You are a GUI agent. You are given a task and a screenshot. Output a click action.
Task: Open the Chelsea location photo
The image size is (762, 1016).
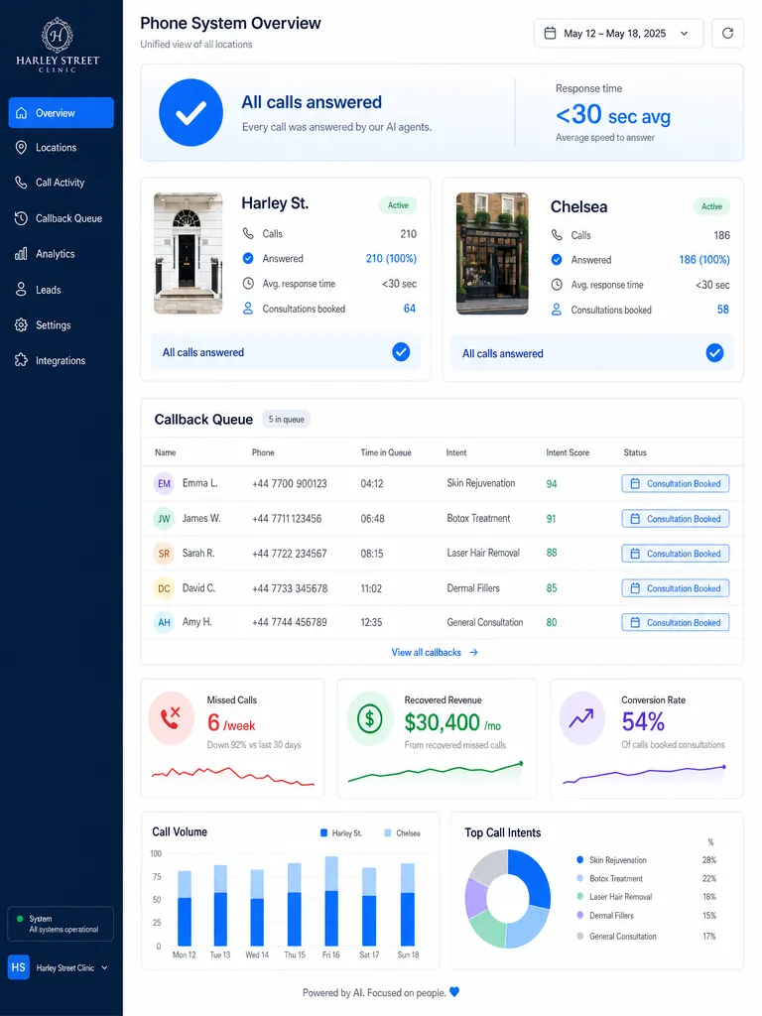click(492, 253)
